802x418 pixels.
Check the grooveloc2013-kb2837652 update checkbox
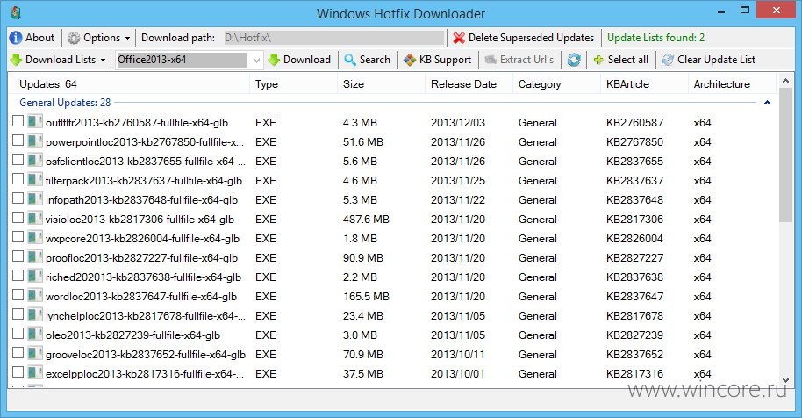[x=18, y=352]
